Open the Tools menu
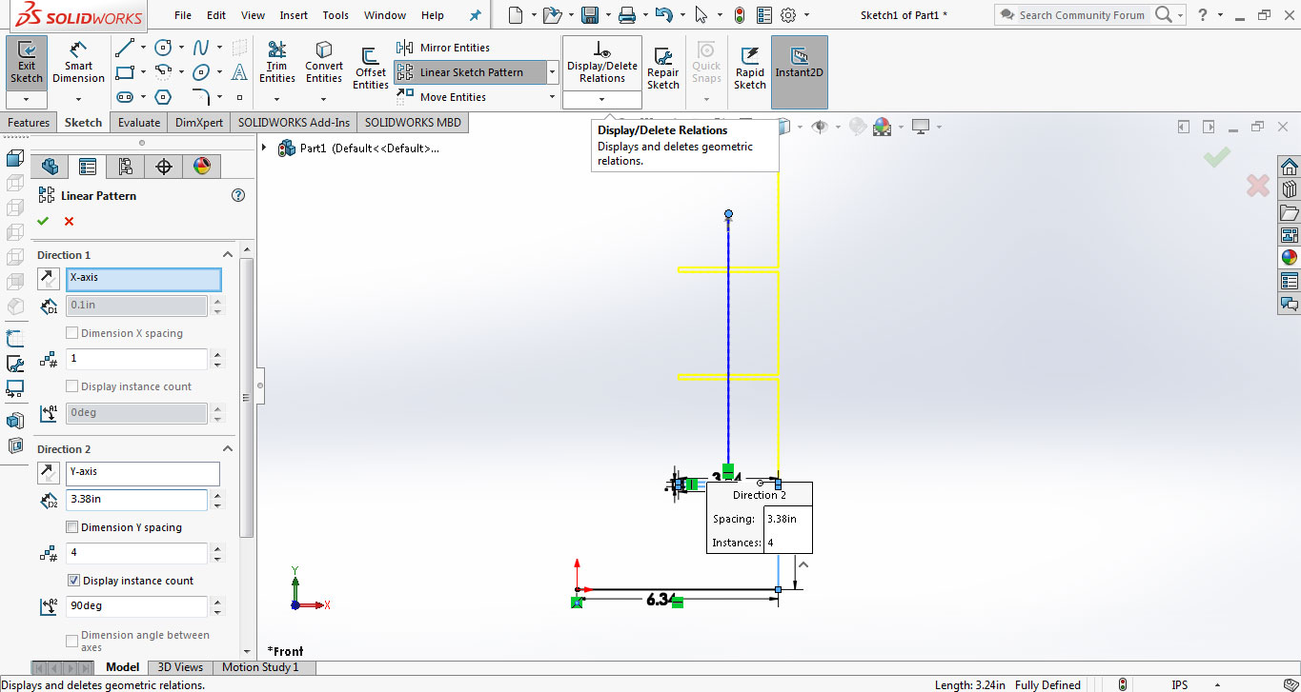1301x692 pixels. pyautogui.click(x=335, y=15)
